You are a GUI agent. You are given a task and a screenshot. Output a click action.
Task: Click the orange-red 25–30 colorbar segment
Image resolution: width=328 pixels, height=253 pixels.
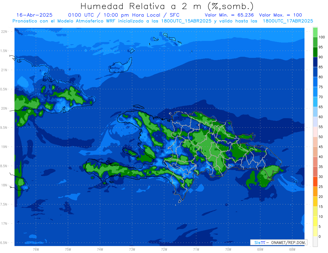(x=315, y=181)
